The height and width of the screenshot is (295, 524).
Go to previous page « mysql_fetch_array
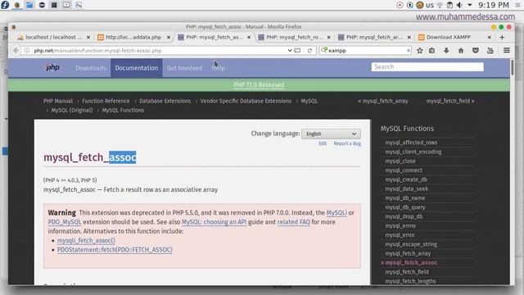click(383, 101)
